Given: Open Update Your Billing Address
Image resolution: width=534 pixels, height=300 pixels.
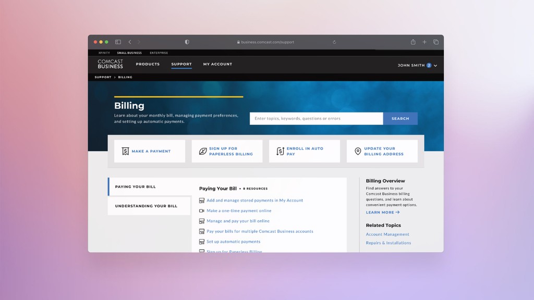Looking at the screenshot, I should 382,151.
